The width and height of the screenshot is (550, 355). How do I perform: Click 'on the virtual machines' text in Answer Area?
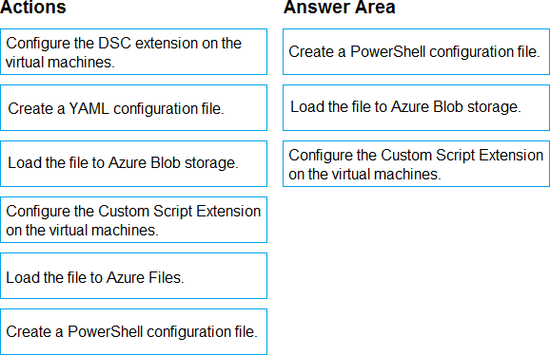coord(364,174)
